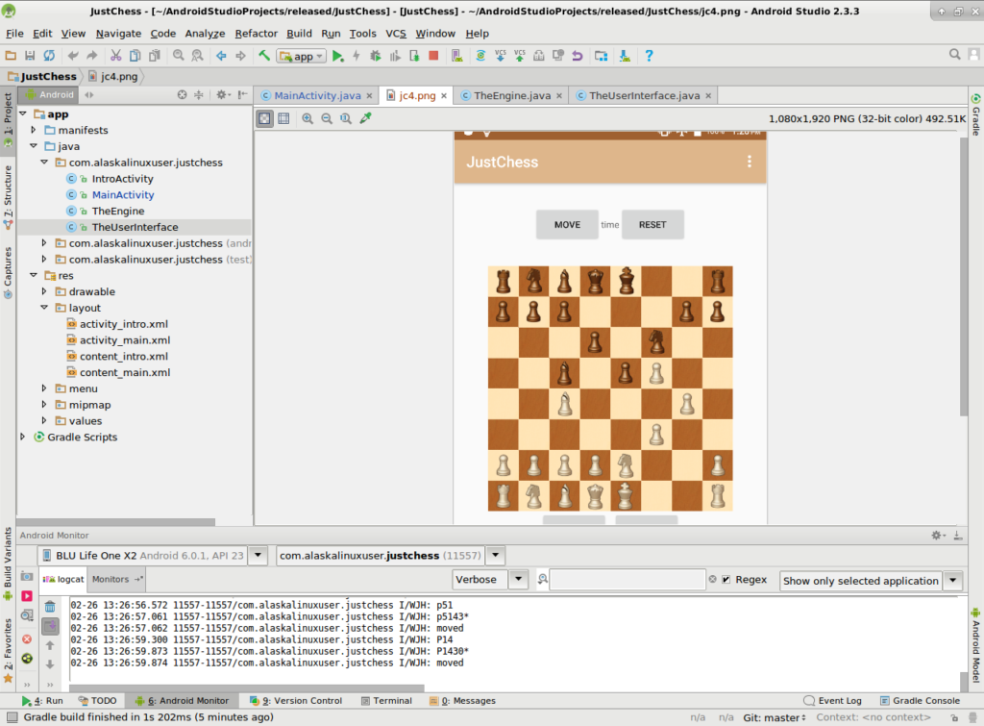Click the Make Project hammer icon
984x726 pixels.
pos(264,56)
